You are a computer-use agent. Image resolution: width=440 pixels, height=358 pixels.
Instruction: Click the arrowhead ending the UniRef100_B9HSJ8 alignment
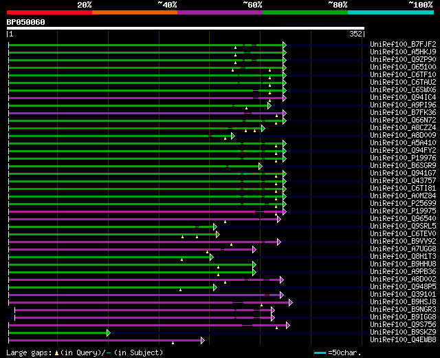[x=291, y=303]
